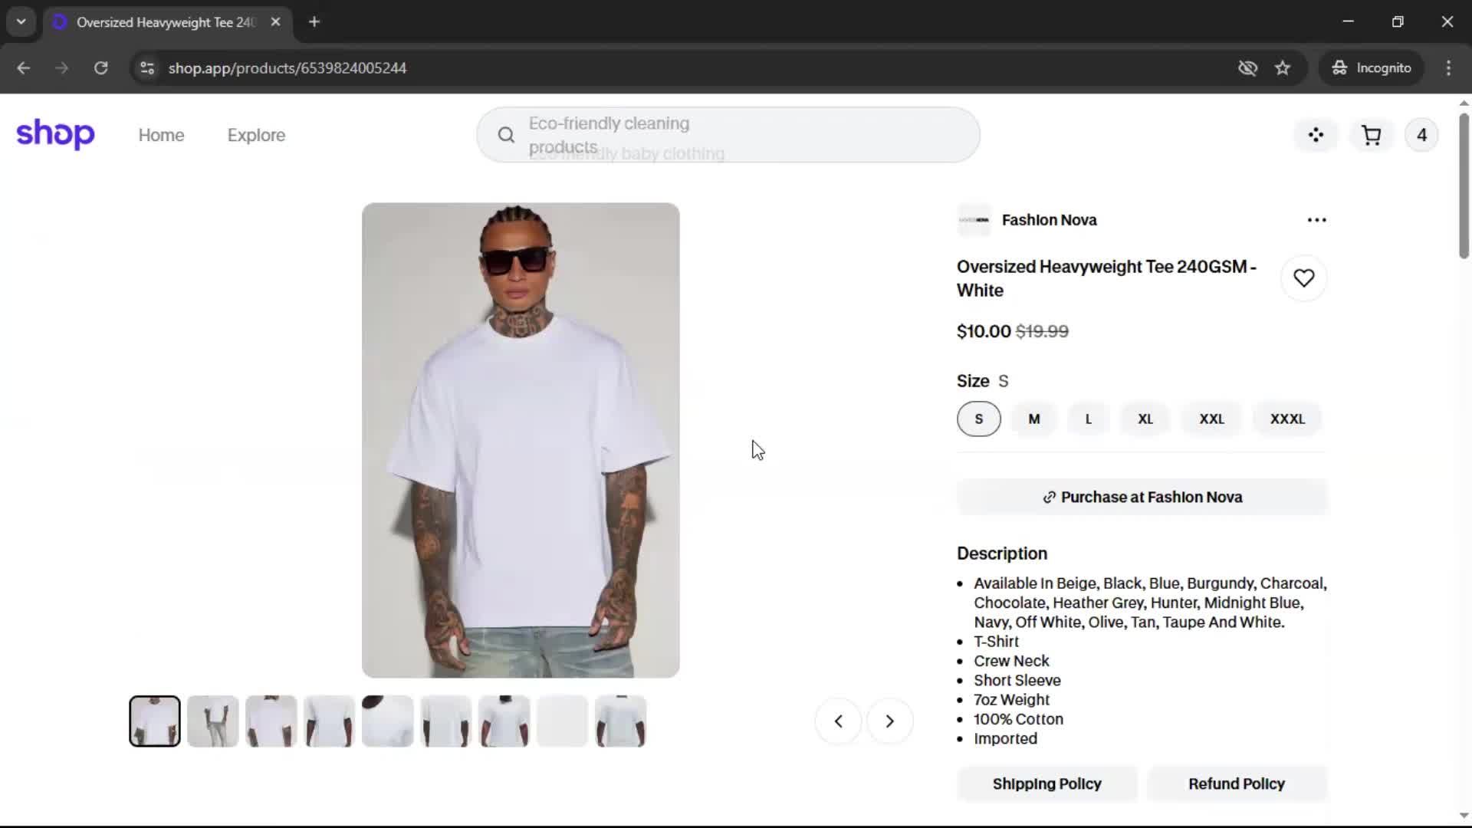Show next product image with right chevron
The width and height of the screenshot is (1472, 828).
pos(889,721)
